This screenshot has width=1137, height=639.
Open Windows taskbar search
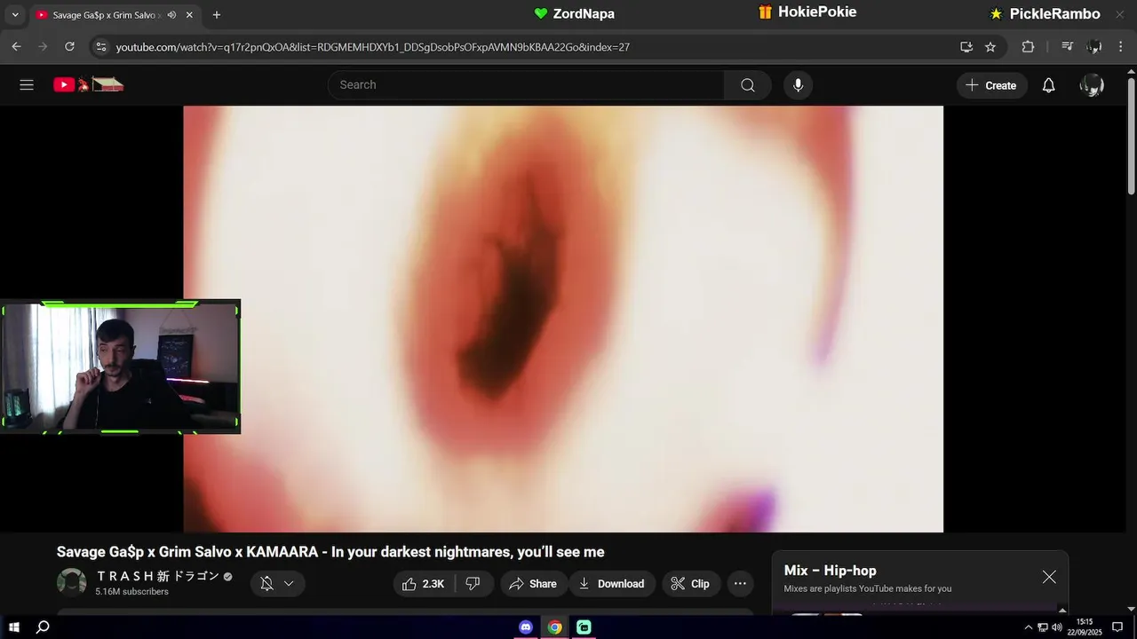42,627
